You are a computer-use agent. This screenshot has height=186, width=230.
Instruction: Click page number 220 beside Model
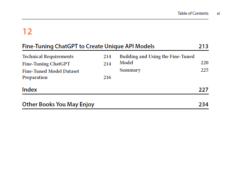pos(204,63)
